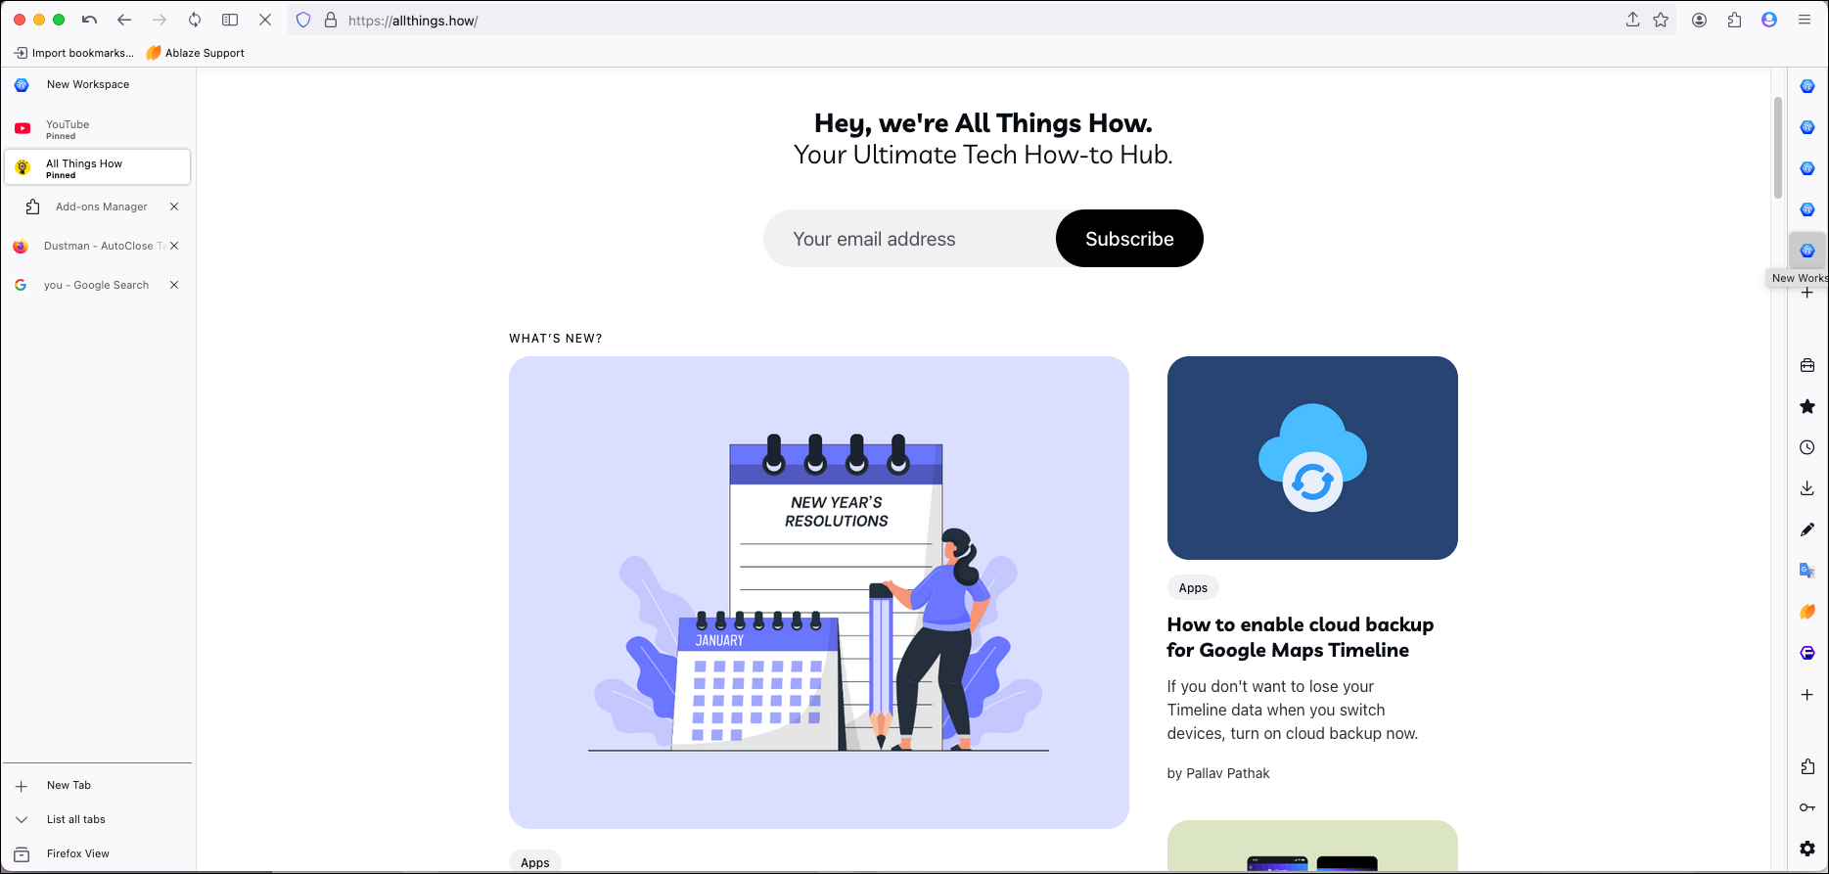Close the you - Google Search tab

point(174,285)
